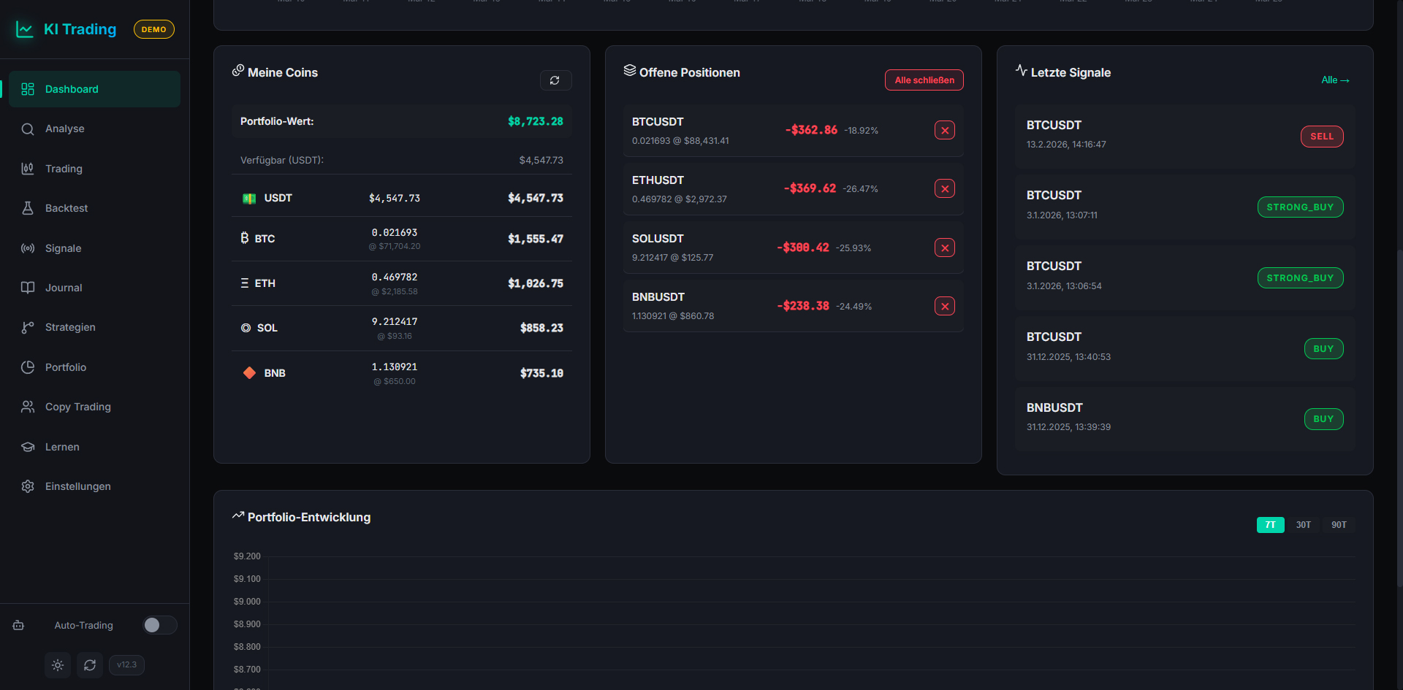Open the Backtest page
The height and width of the screenshot is (690, 1403).
(x=66, y=209)
